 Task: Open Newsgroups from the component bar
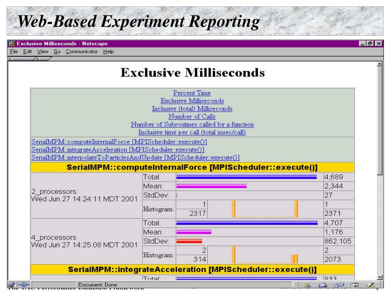tap(339, 285)
